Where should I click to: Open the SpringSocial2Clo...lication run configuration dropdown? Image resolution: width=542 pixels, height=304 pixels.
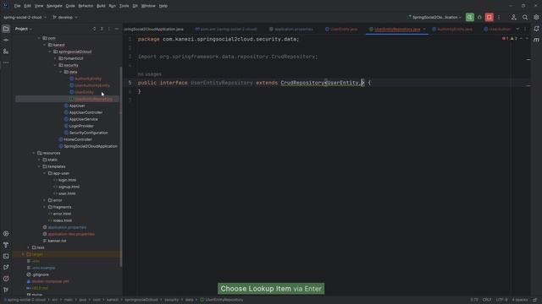[434, 17]
